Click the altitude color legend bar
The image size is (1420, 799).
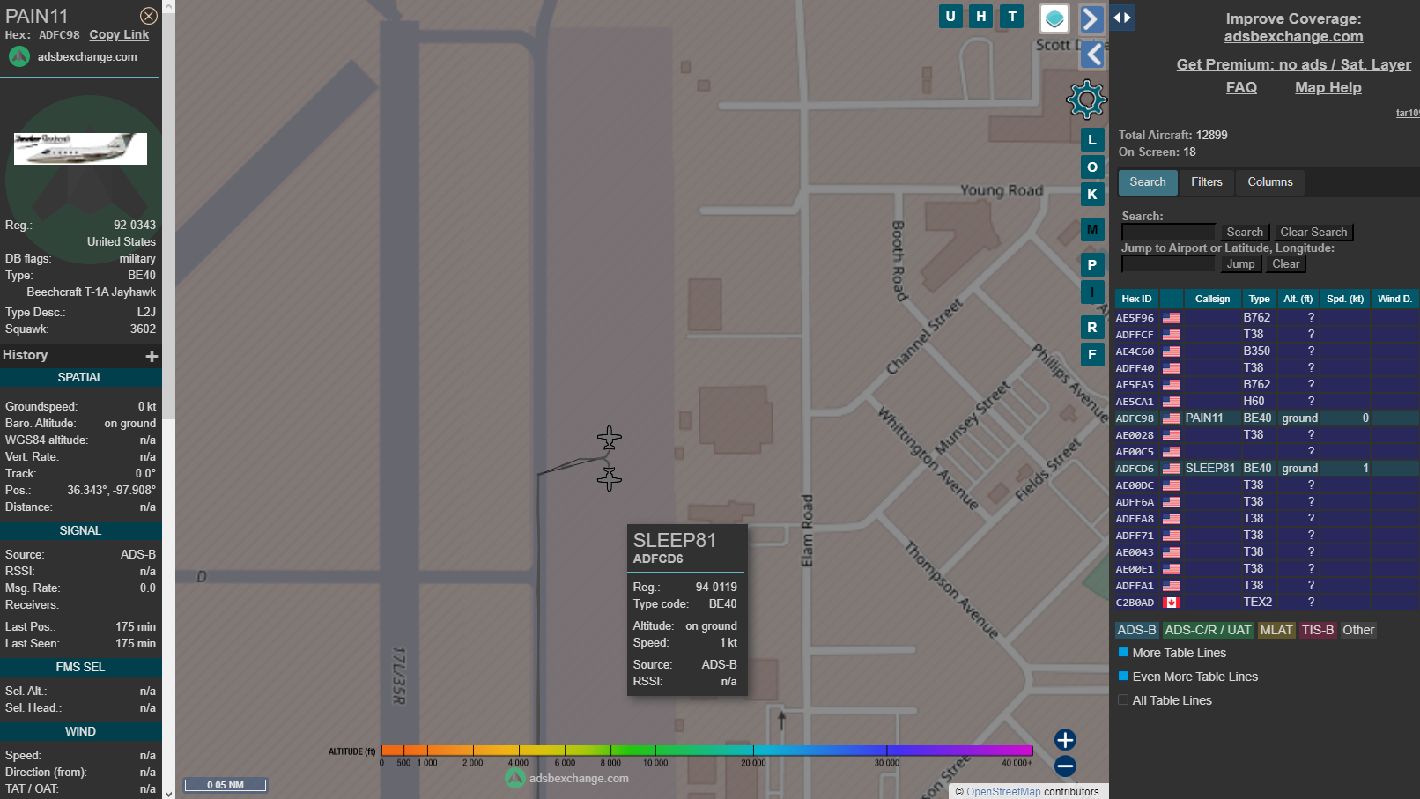point(706,751)
